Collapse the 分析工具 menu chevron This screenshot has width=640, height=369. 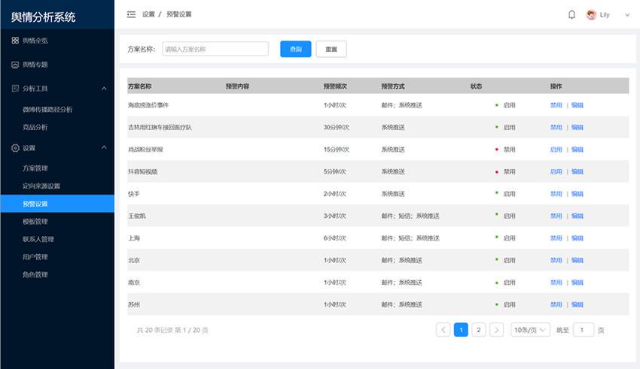(x=104, y=89)
